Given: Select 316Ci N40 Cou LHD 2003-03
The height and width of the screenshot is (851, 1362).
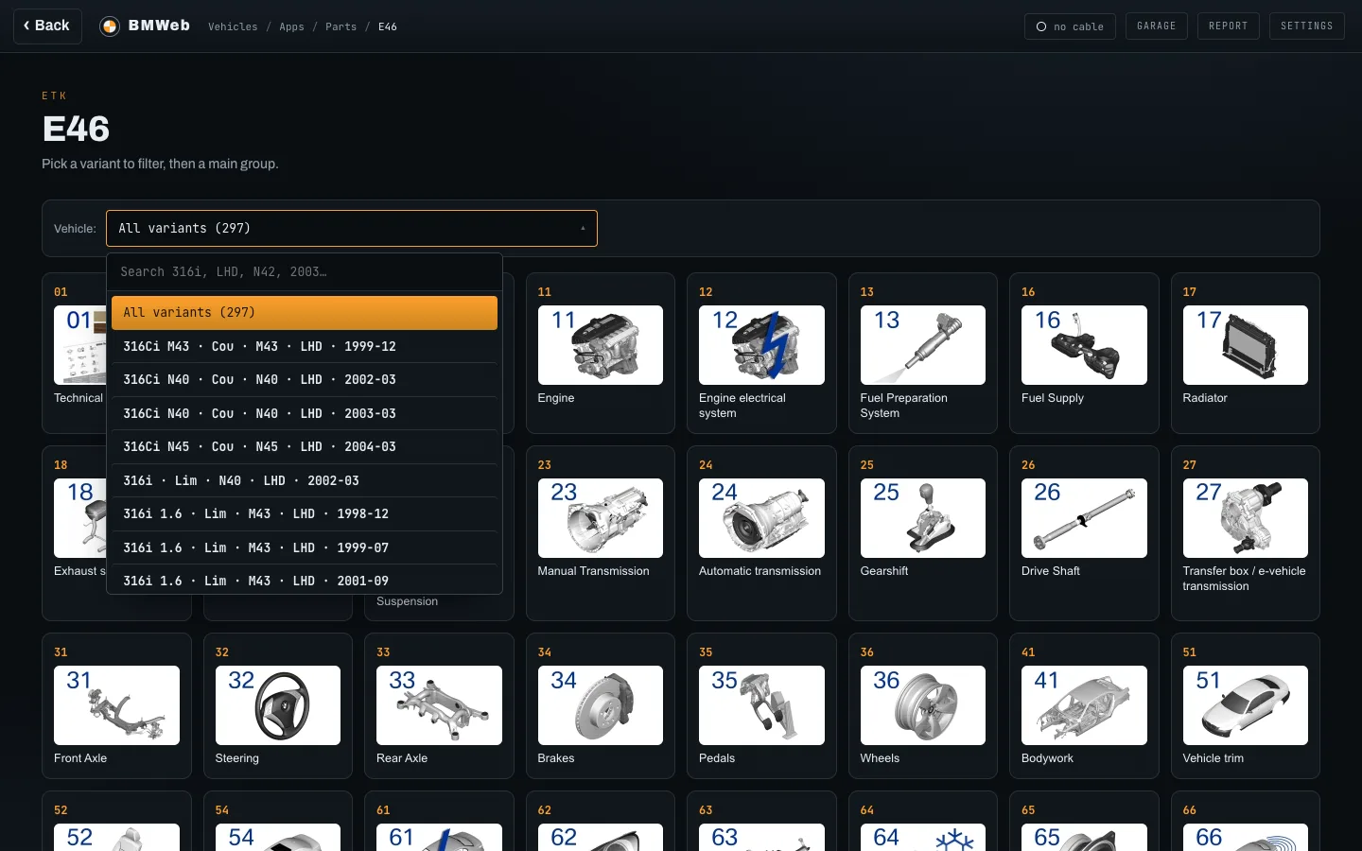Looking at the screenshot, I should point(305,413).
